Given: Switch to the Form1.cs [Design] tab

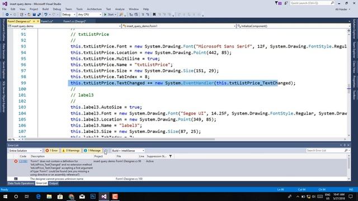Looking at the screenshot, I should (x=74, y=21).
